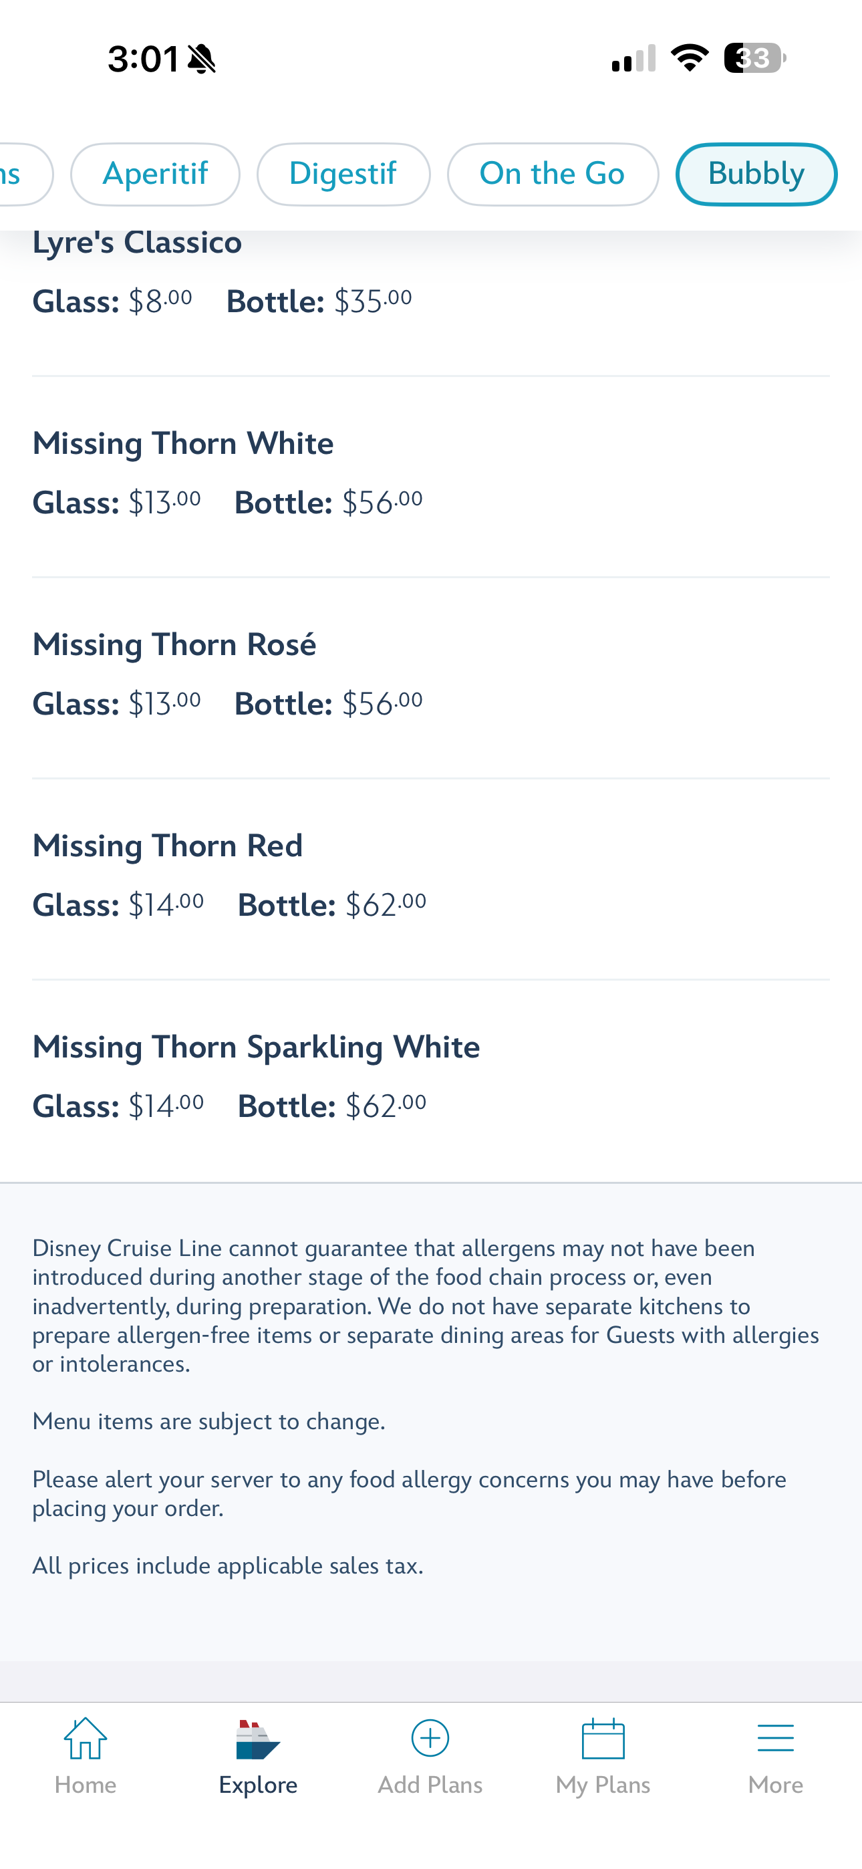
Task: Tap the Home house icon
Action: click(x=85, y=1739)
